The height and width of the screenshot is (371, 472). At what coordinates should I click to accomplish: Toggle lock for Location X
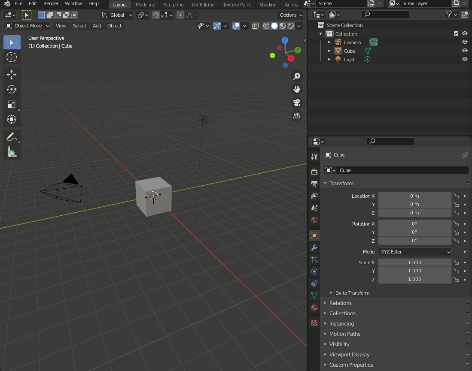point(456,196)
